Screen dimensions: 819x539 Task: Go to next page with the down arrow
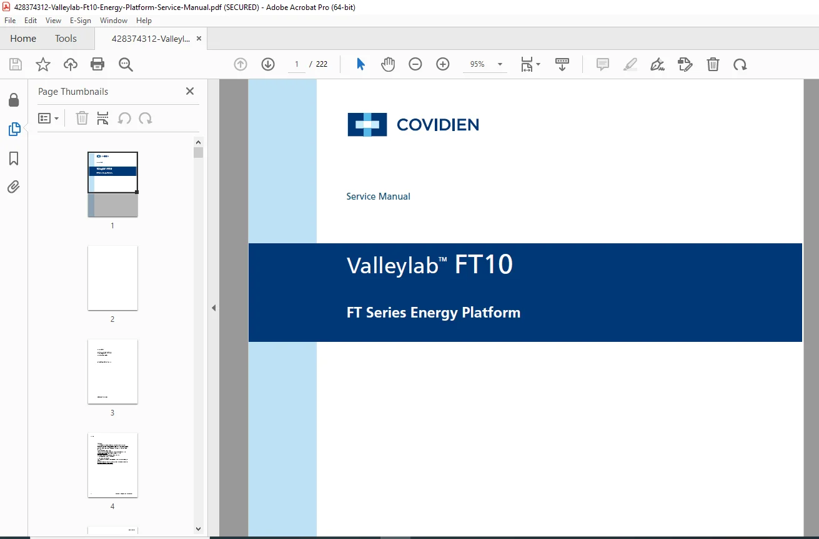pos(268,64)
